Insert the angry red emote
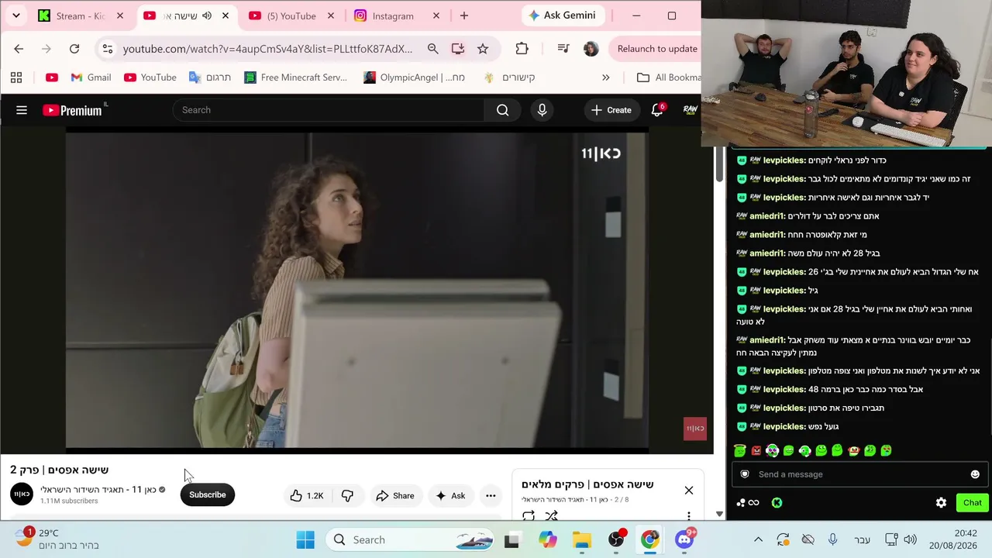The width and height of the screenshot is (992, 558). point(756,450)
